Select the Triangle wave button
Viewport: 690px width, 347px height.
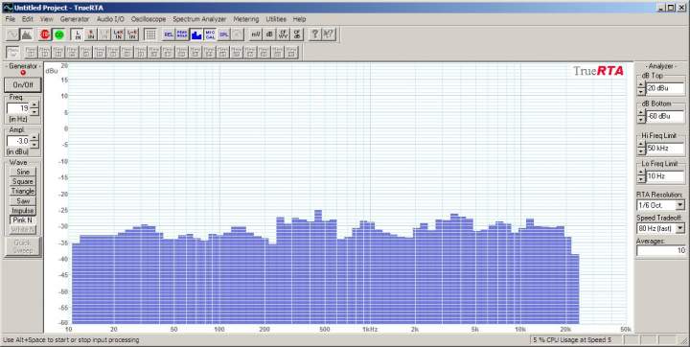click(23, 191)
